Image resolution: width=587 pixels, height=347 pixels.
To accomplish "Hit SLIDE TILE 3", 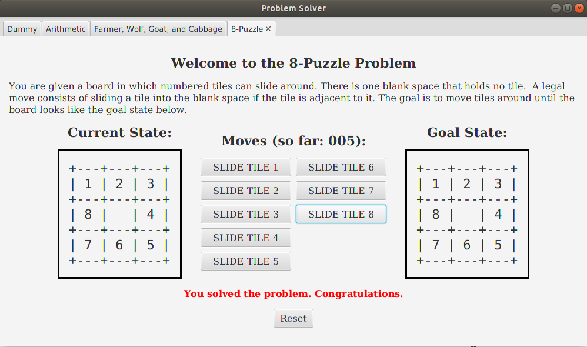I will pyautogui.click(x=246, y=214).
